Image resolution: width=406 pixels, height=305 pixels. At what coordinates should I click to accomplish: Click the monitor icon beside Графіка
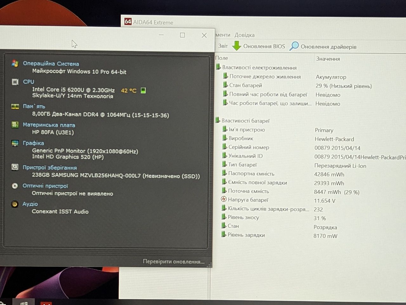(x=15, y=143)
